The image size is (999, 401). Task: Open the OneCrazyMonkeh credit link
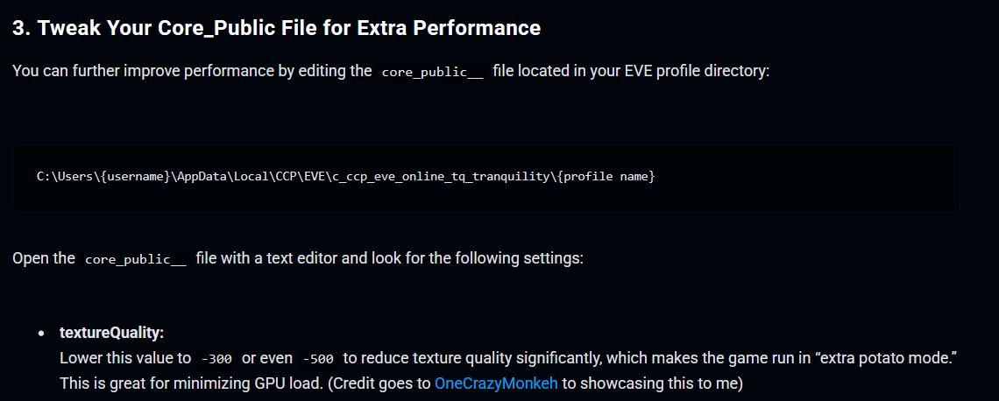point(496,383)
